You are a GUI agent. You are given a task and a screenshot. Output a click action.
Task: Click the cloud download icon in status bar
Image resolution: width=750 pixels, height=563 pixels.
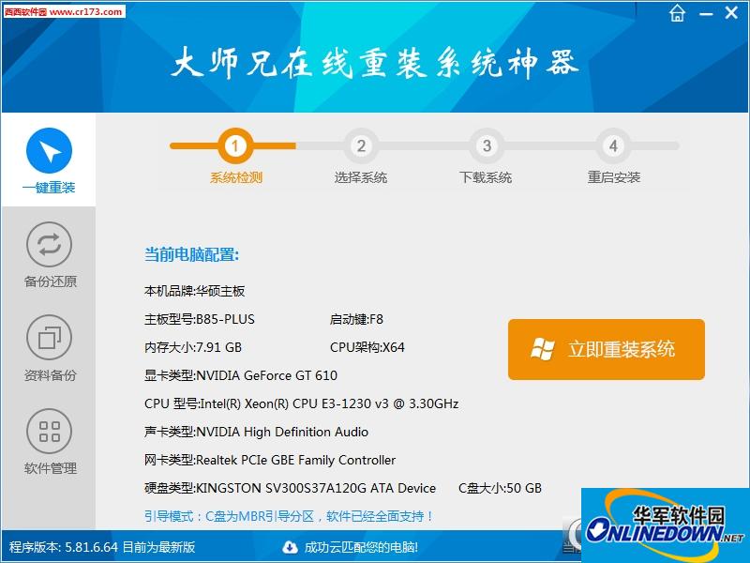(290, 547)
